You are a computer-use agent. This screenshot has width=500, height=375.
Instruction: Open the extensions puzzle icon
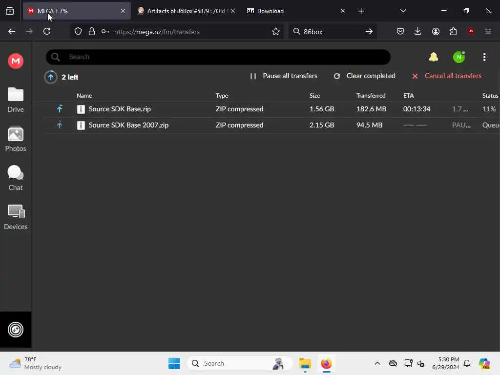(453, 31)
